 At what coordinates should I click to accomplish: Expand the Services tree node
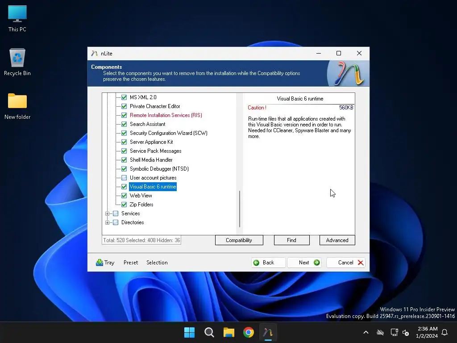107,213
